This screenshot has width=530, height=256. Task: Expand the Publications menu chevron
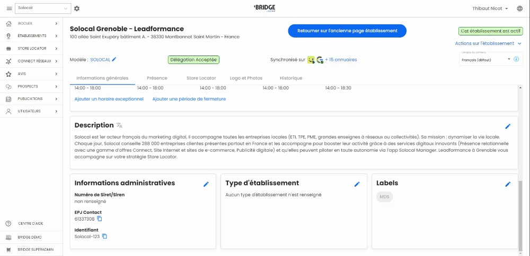coord(57,99)
